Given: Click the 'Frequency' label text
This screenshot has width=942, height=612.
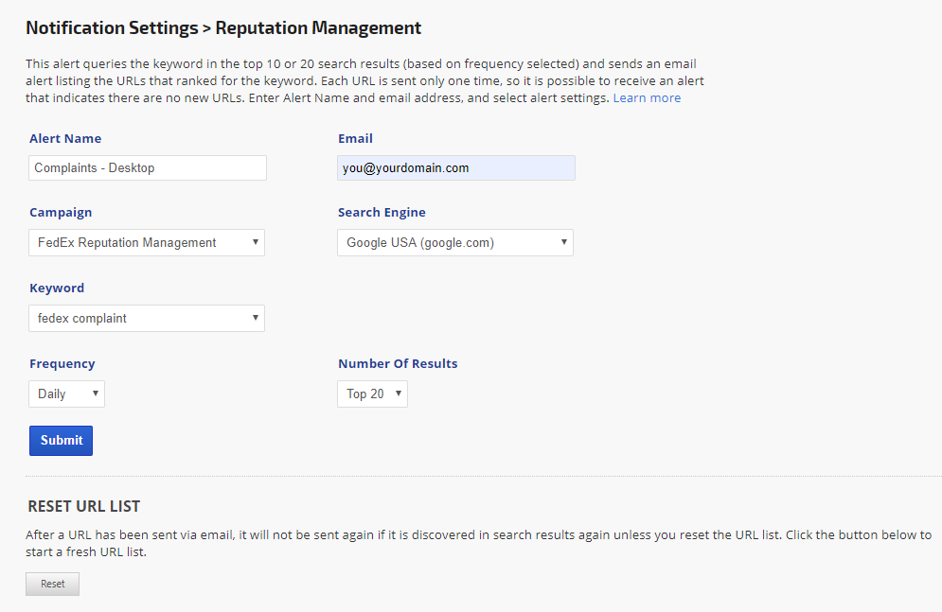Looking at the screenshot, I should click(x=62, y=364).
